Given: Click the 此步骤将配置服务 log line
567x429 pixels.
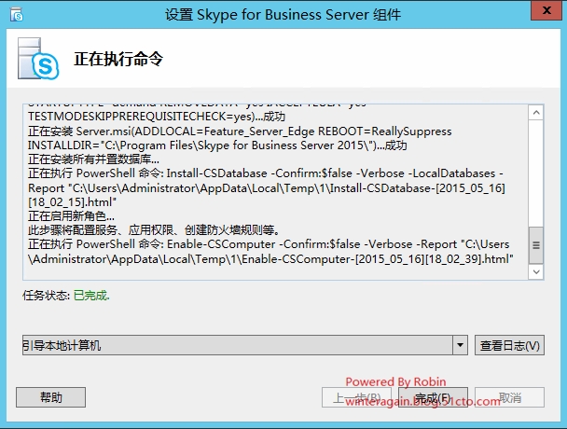Looking at the screenshot, I should coord(154,230).
